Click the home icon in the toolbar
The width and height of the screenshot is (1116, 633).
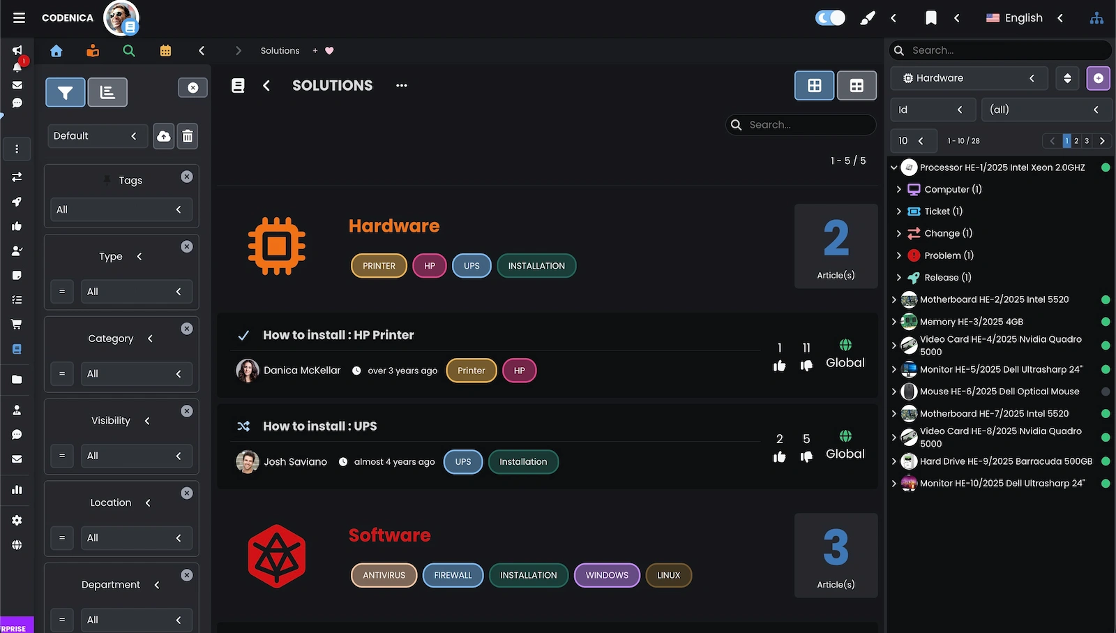(56, 51)
